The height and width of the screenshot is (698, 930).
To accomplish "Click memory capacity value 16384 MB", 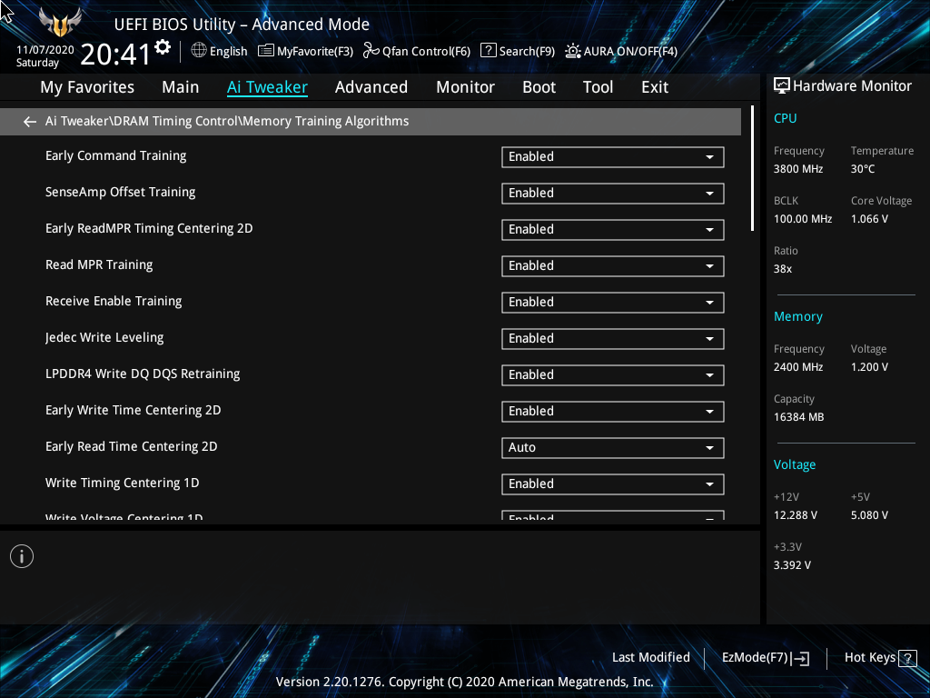I will (x=798, y=417).
